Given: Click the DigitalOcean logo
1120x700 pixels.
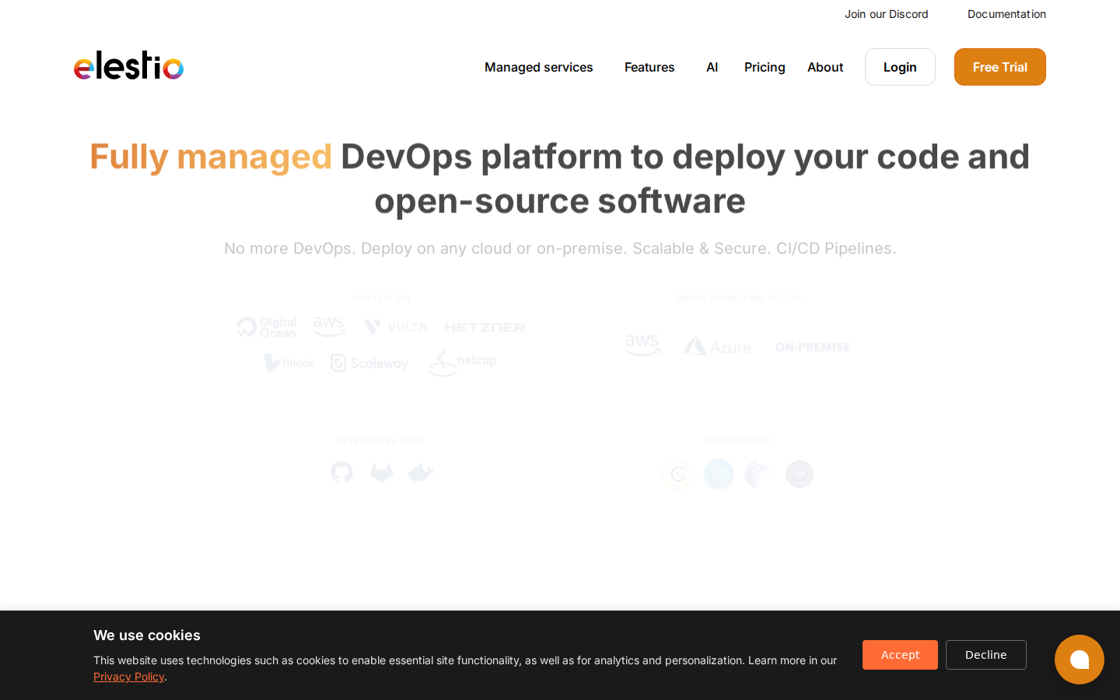Looking at the screenshot, I should tap(267, 327).
